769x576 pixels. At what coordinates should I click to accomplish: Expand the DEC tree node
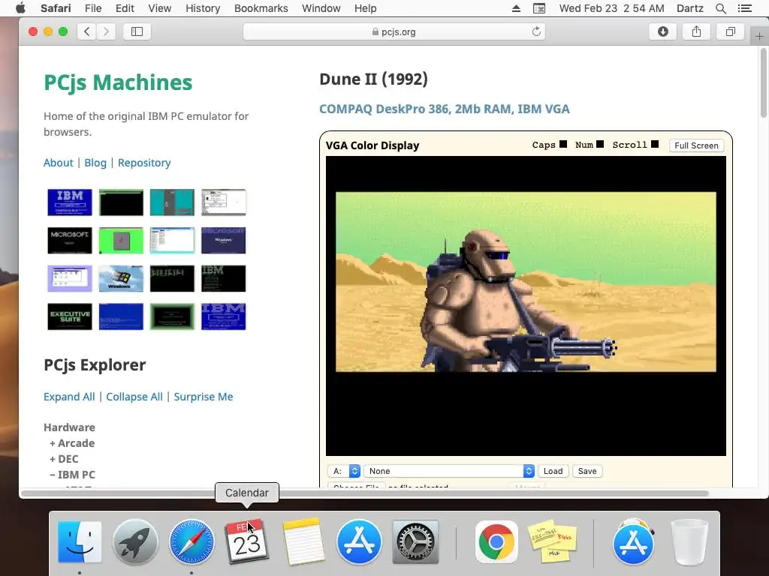64,459
